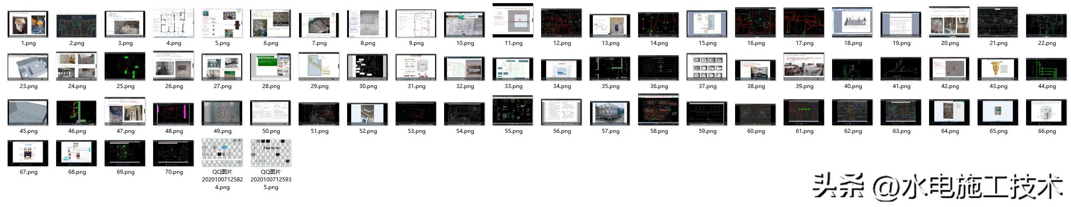
Task: Click the 28.png green slide thumbnail
Action: click(270, 67)
